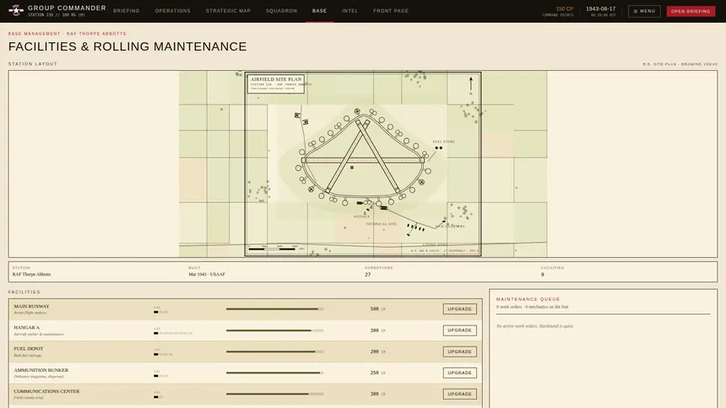Select the COMMUNICATIONS CENTER facility name
The width and height of the screenshot is (726, 408).
coord(46,391)
